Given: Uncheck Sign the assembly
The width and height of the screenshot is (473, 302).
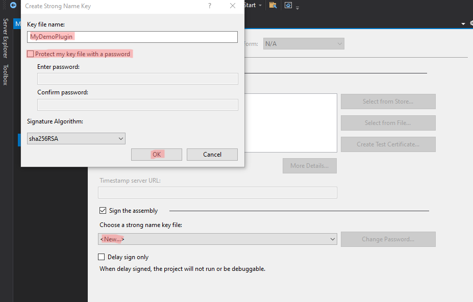Looking at the screenshot, I should [103, 210].
